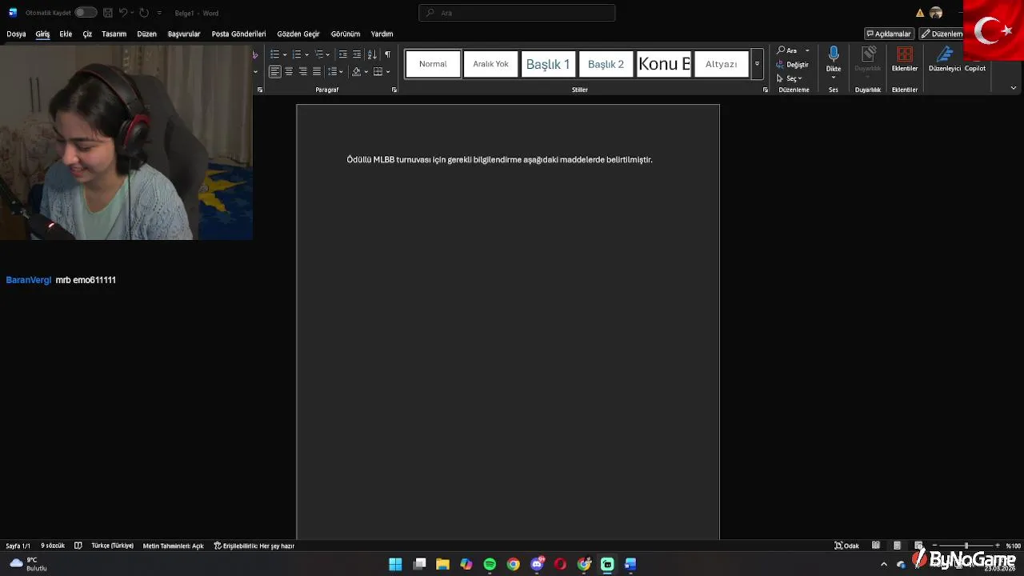Adjust the zoom slider handle
1024x576 pixels.
tap(966, 546)
